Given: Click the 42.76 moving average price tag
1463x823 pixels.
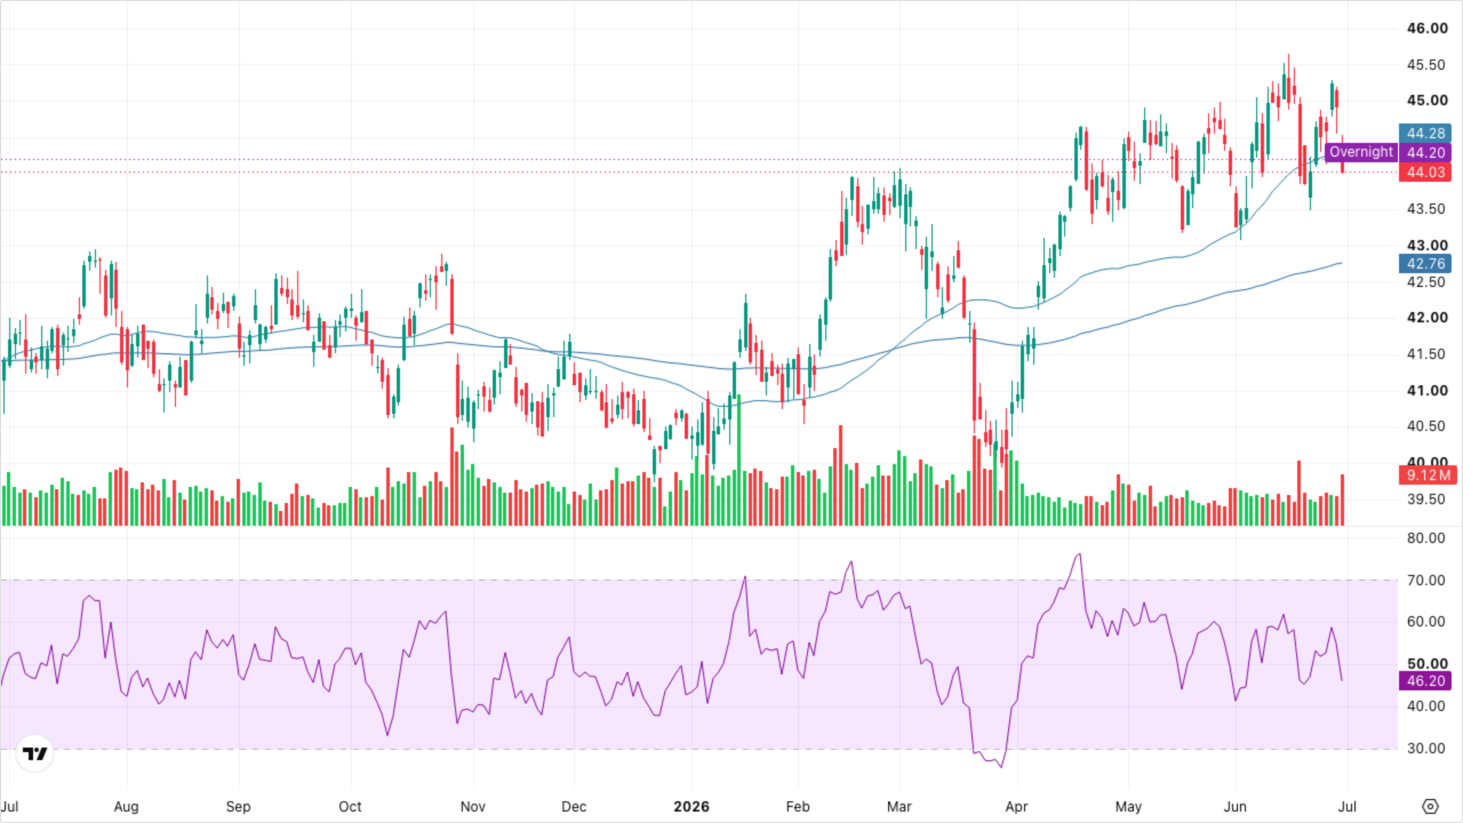Looking at the screenshot, I should pos(1425,263).
